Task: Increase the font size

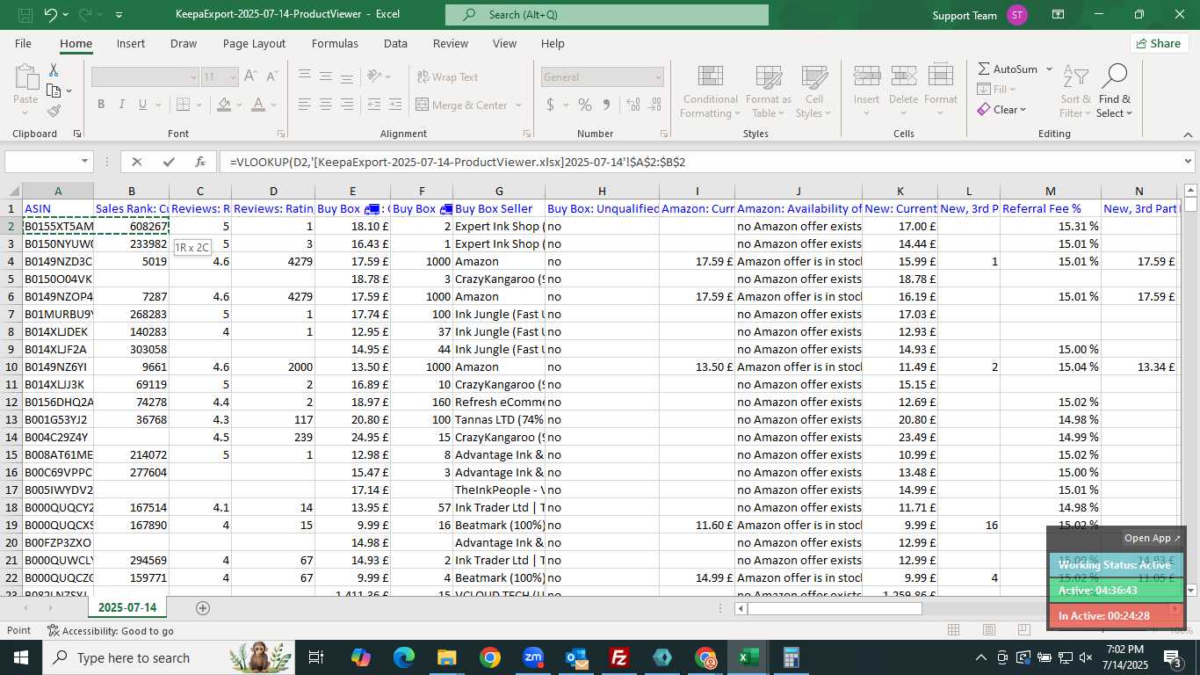Action: 250,76
